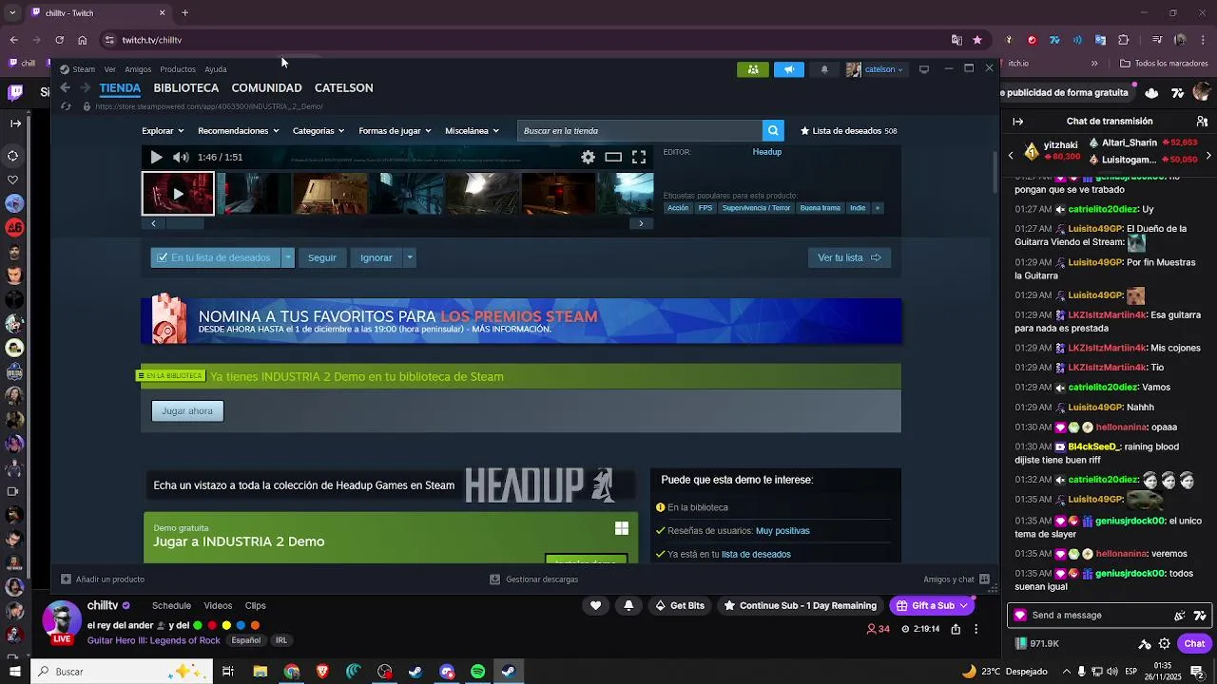Open Miscelánea store dropdown
Viewport: 1217px width, 684px height.
(x=472, y=131)
